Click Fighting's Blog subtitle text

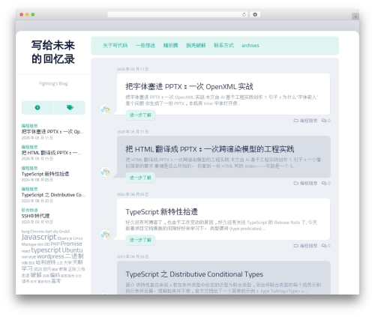pos(53,83)
